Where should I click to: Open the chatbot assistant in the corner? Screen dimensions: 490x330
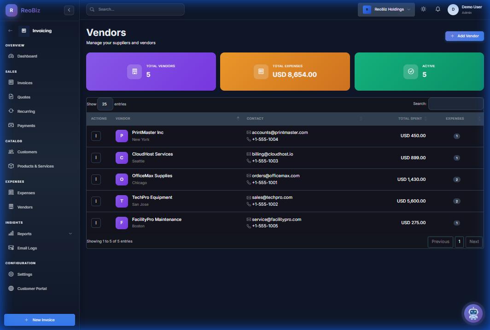tap(473, 313)
